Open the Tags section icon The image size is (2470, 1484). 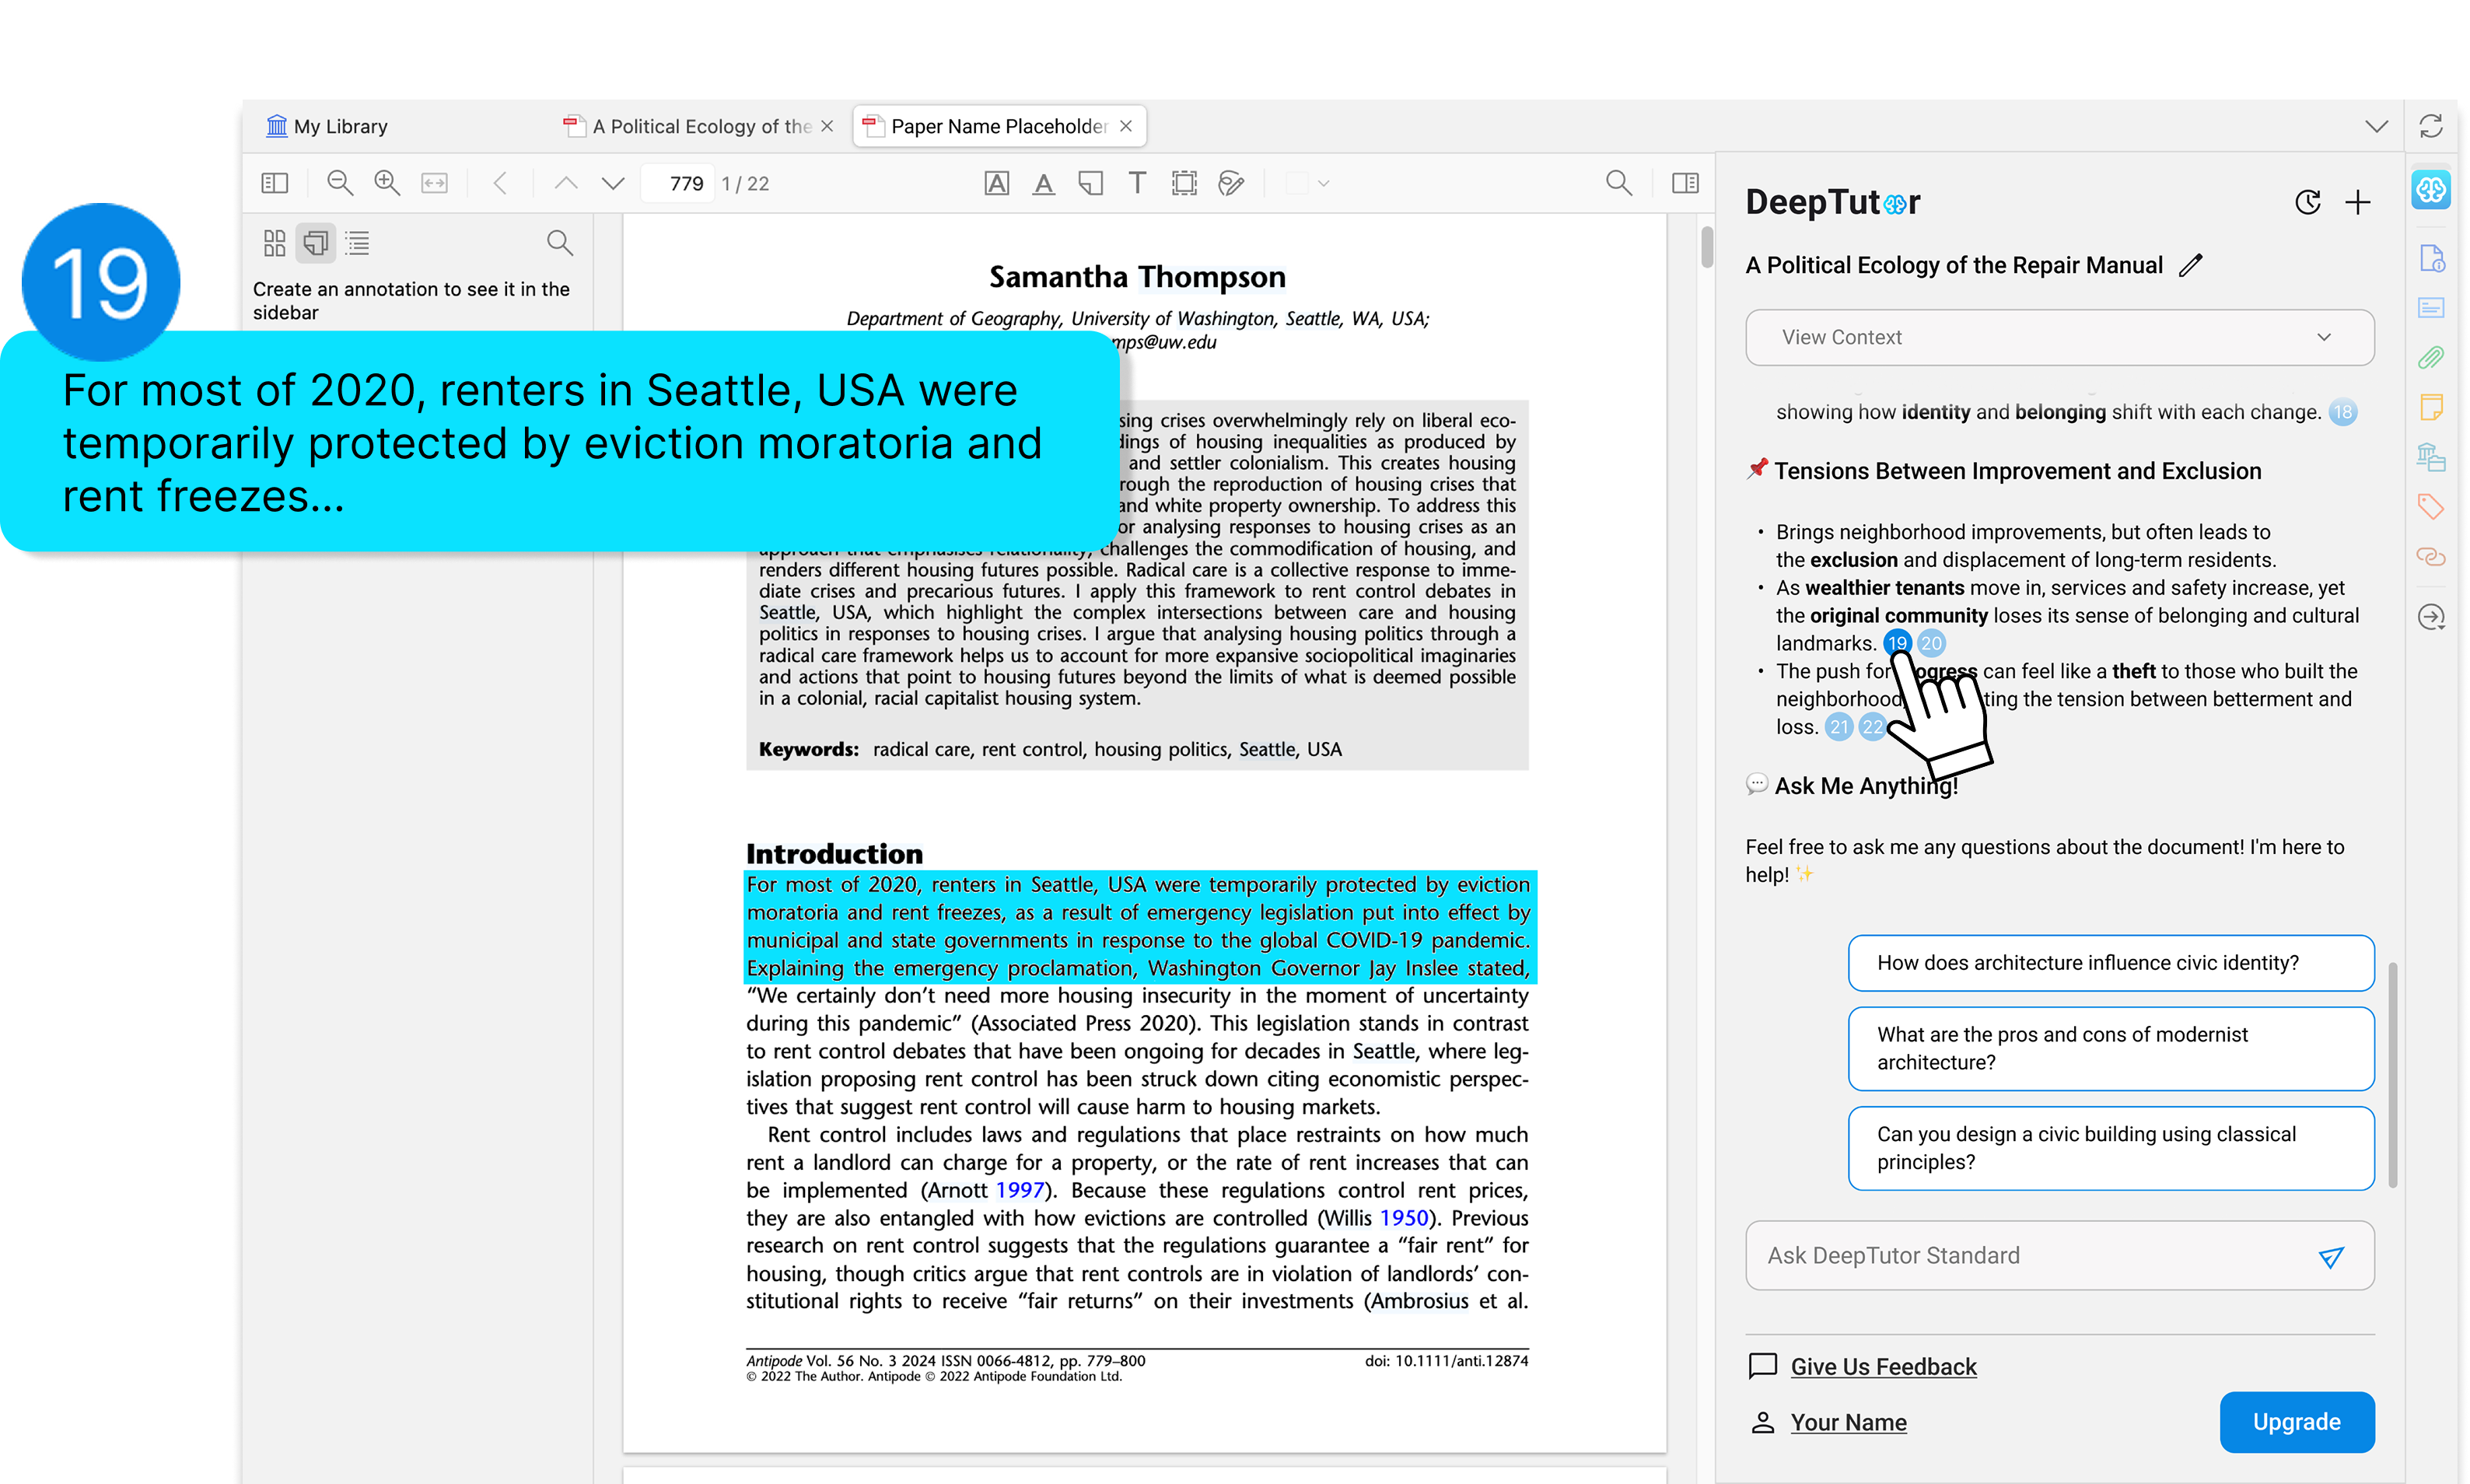2431,507
